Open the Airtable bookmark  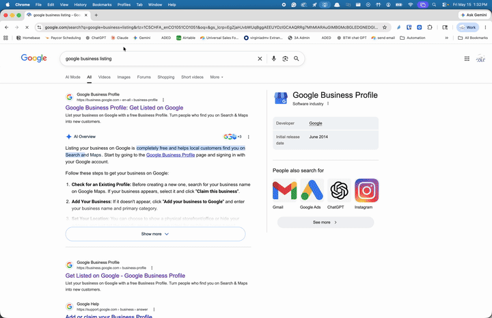[x=186, y=38]
